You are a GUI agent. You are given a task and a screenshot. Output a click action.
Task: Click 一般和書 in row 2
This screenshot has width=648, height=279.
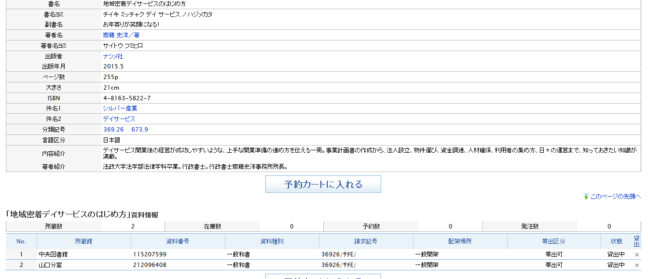click(238, 265)
